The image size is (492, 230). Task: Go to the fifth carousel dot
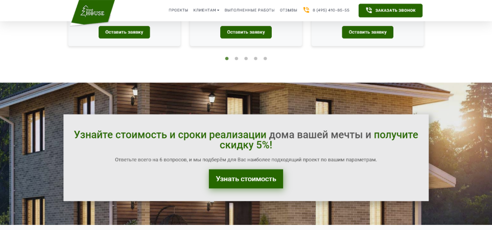click(x=265, y=59)
